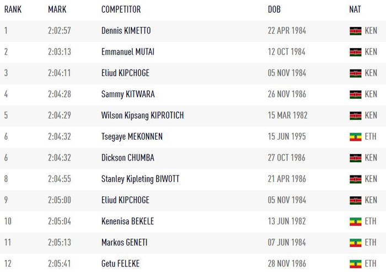Click Ethiopia flag in Markos Geneti row
This screenshot has height=272, width=386.
point(355,243)
